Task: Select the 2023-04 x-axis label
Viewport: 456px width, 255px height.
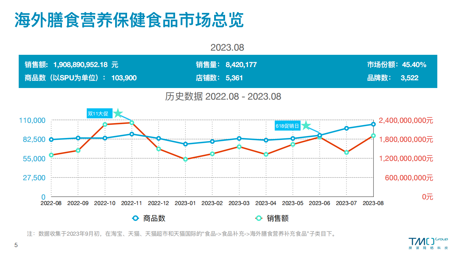Action: tap(266, 203)
